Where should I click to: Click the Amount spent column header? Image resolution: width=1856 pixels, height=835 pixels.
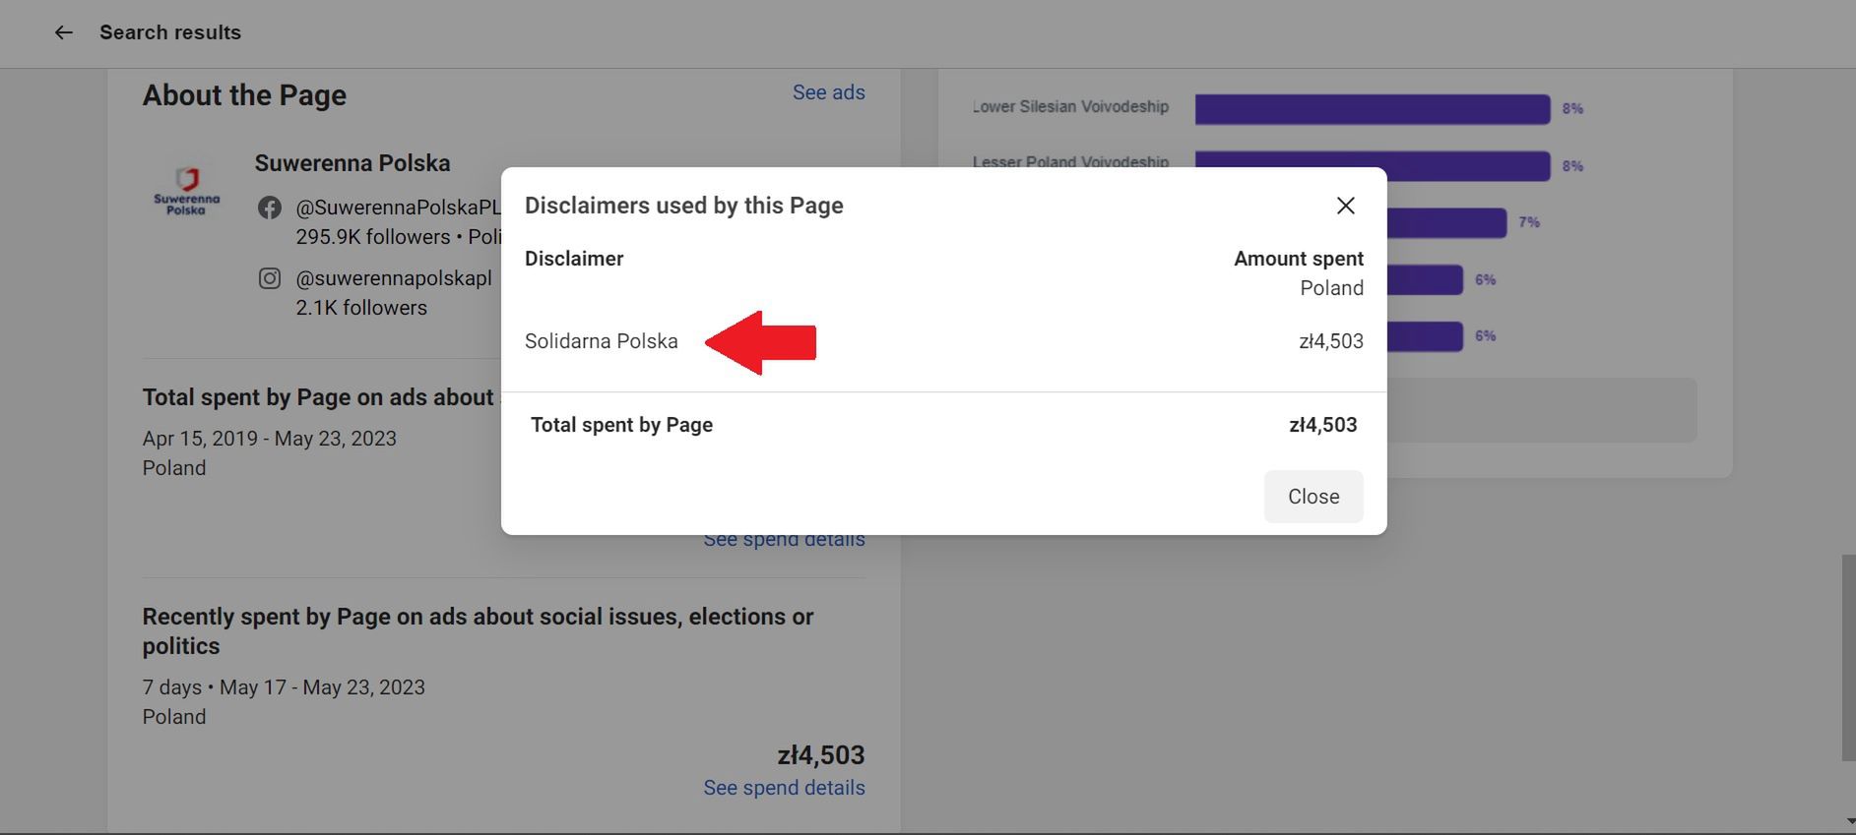(1299, 259)
